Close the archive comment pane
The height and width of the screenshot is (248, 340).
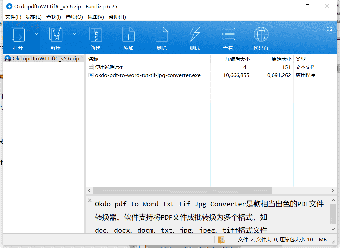click(x=90, y=200)
